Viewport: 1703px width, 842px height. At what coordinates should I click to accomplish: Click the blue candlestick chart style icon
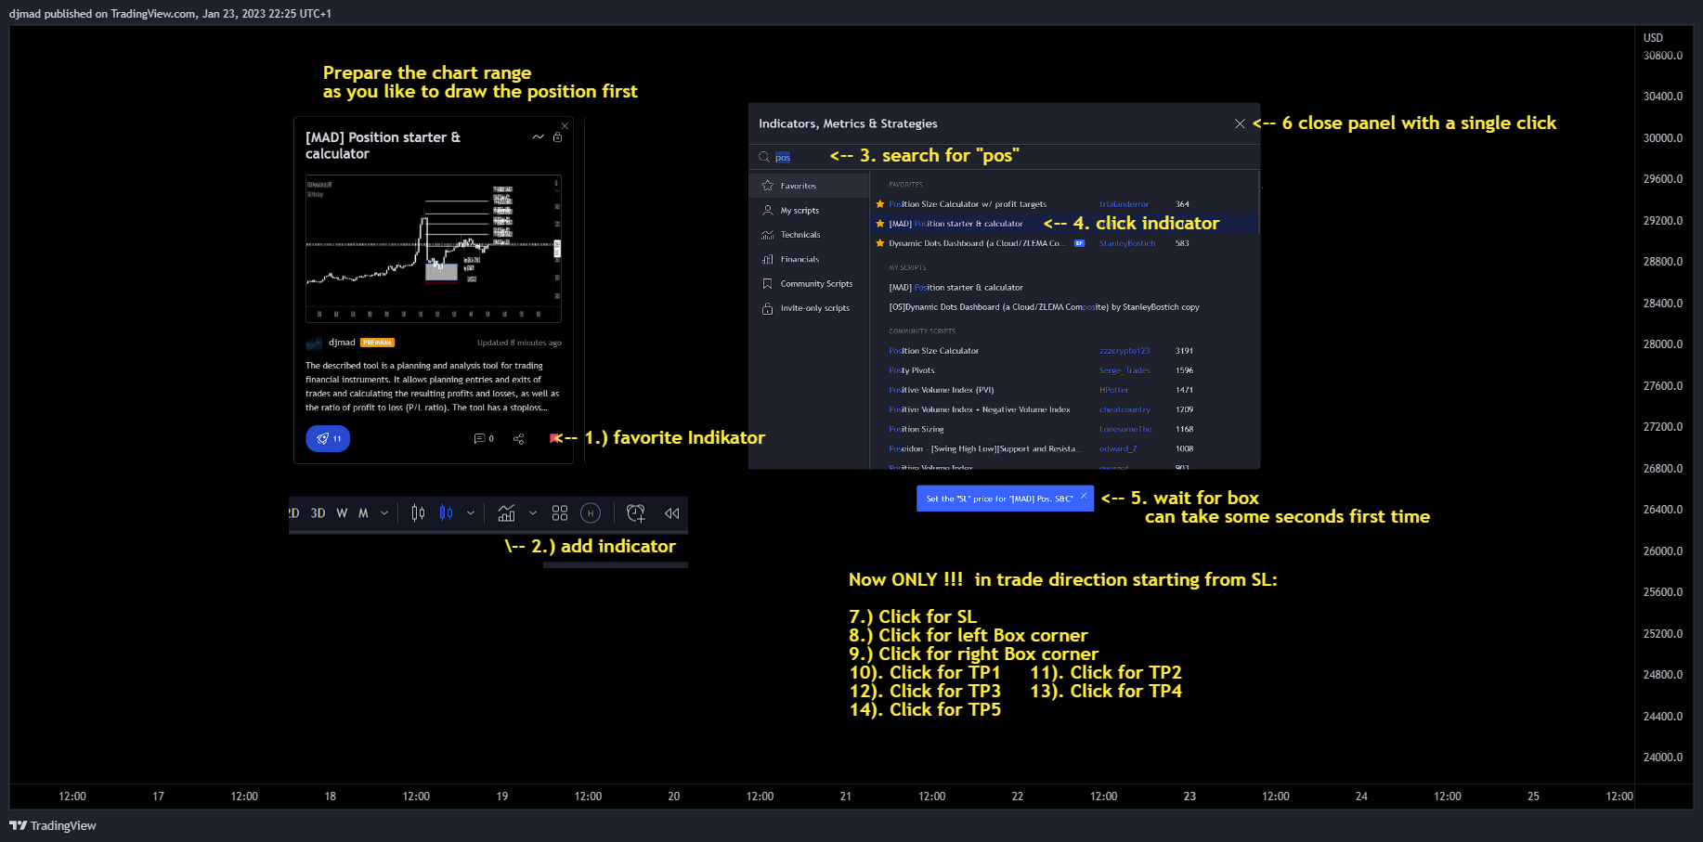pos(447,513)
